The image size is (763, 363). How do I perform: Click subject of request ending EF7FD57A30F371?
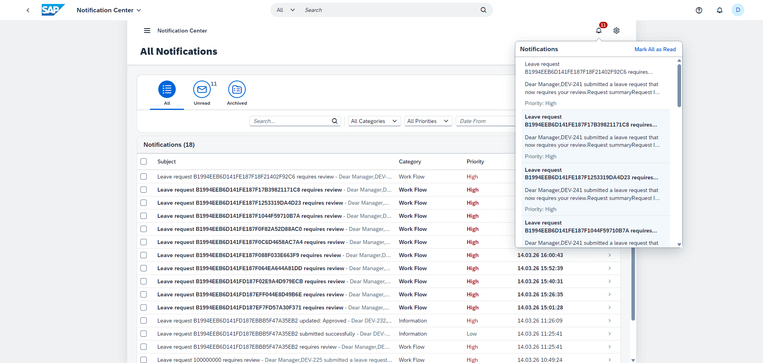(250, 307)
